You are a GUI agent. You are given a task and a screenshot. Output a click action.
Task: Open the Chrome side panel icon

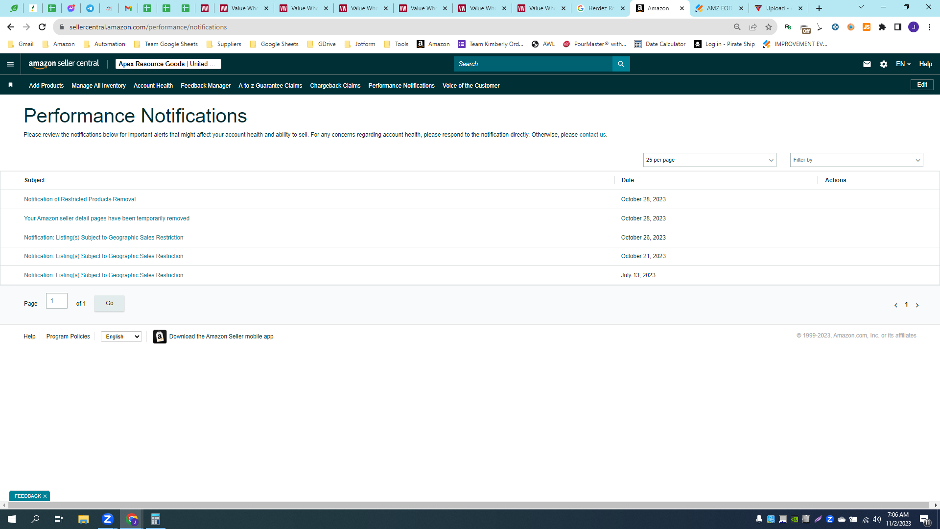tap(898, 27)
